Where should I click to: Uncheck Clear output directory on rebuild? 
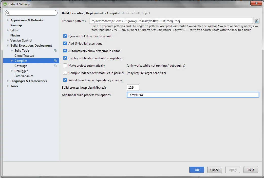pyautogui.click(x=65, y=36)
